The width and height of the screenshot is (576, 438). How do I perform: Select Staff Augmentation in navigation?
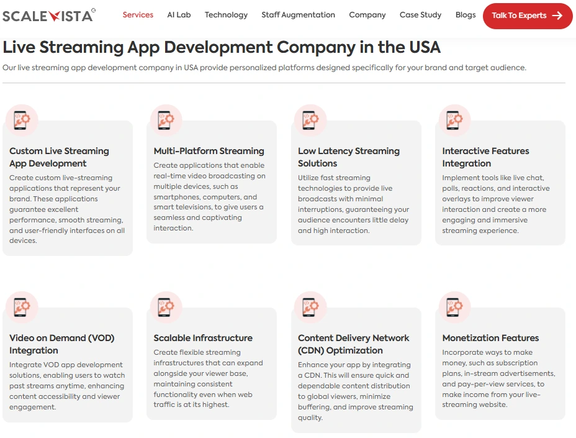coord(299,15)
